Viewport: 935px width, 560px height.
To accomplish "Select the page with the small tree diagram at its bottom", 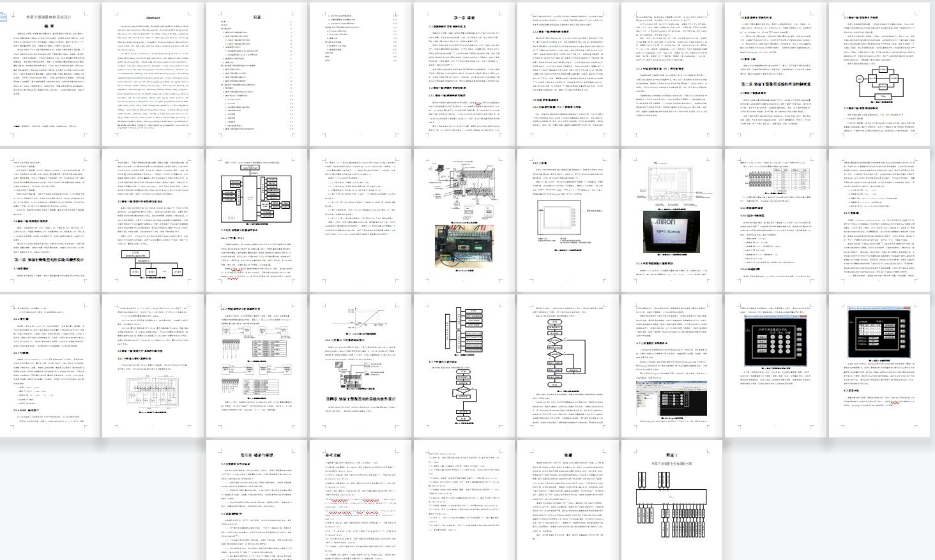I will [153, 220].
